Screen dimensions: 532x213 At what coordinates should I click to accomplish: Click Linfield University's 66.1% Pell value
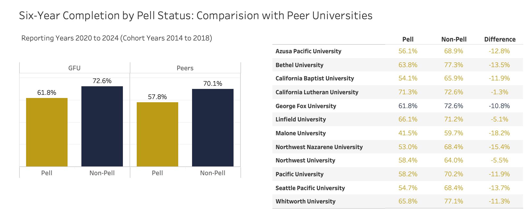click(x=408, y=119)
